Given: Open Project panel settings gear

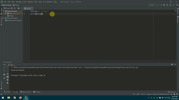Looking at the screenshot, I should click(18, 8).
